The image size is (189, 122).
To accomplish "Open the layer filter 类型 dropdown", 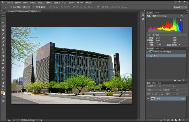I will (x=151, y=86).
